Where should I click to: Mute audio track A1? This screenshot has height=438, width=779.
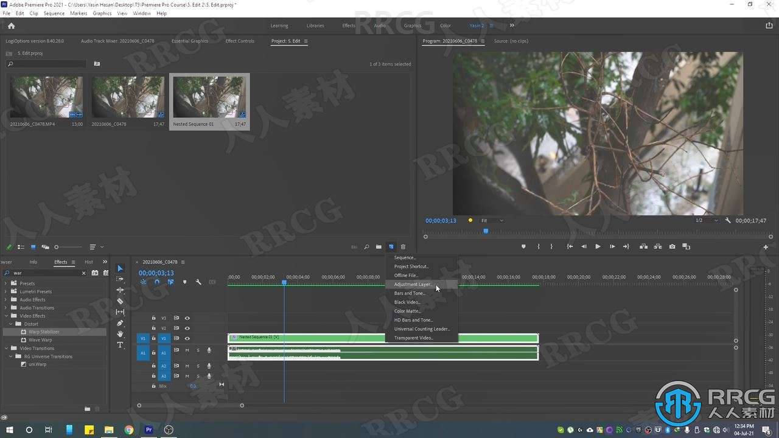click(187, 350)
